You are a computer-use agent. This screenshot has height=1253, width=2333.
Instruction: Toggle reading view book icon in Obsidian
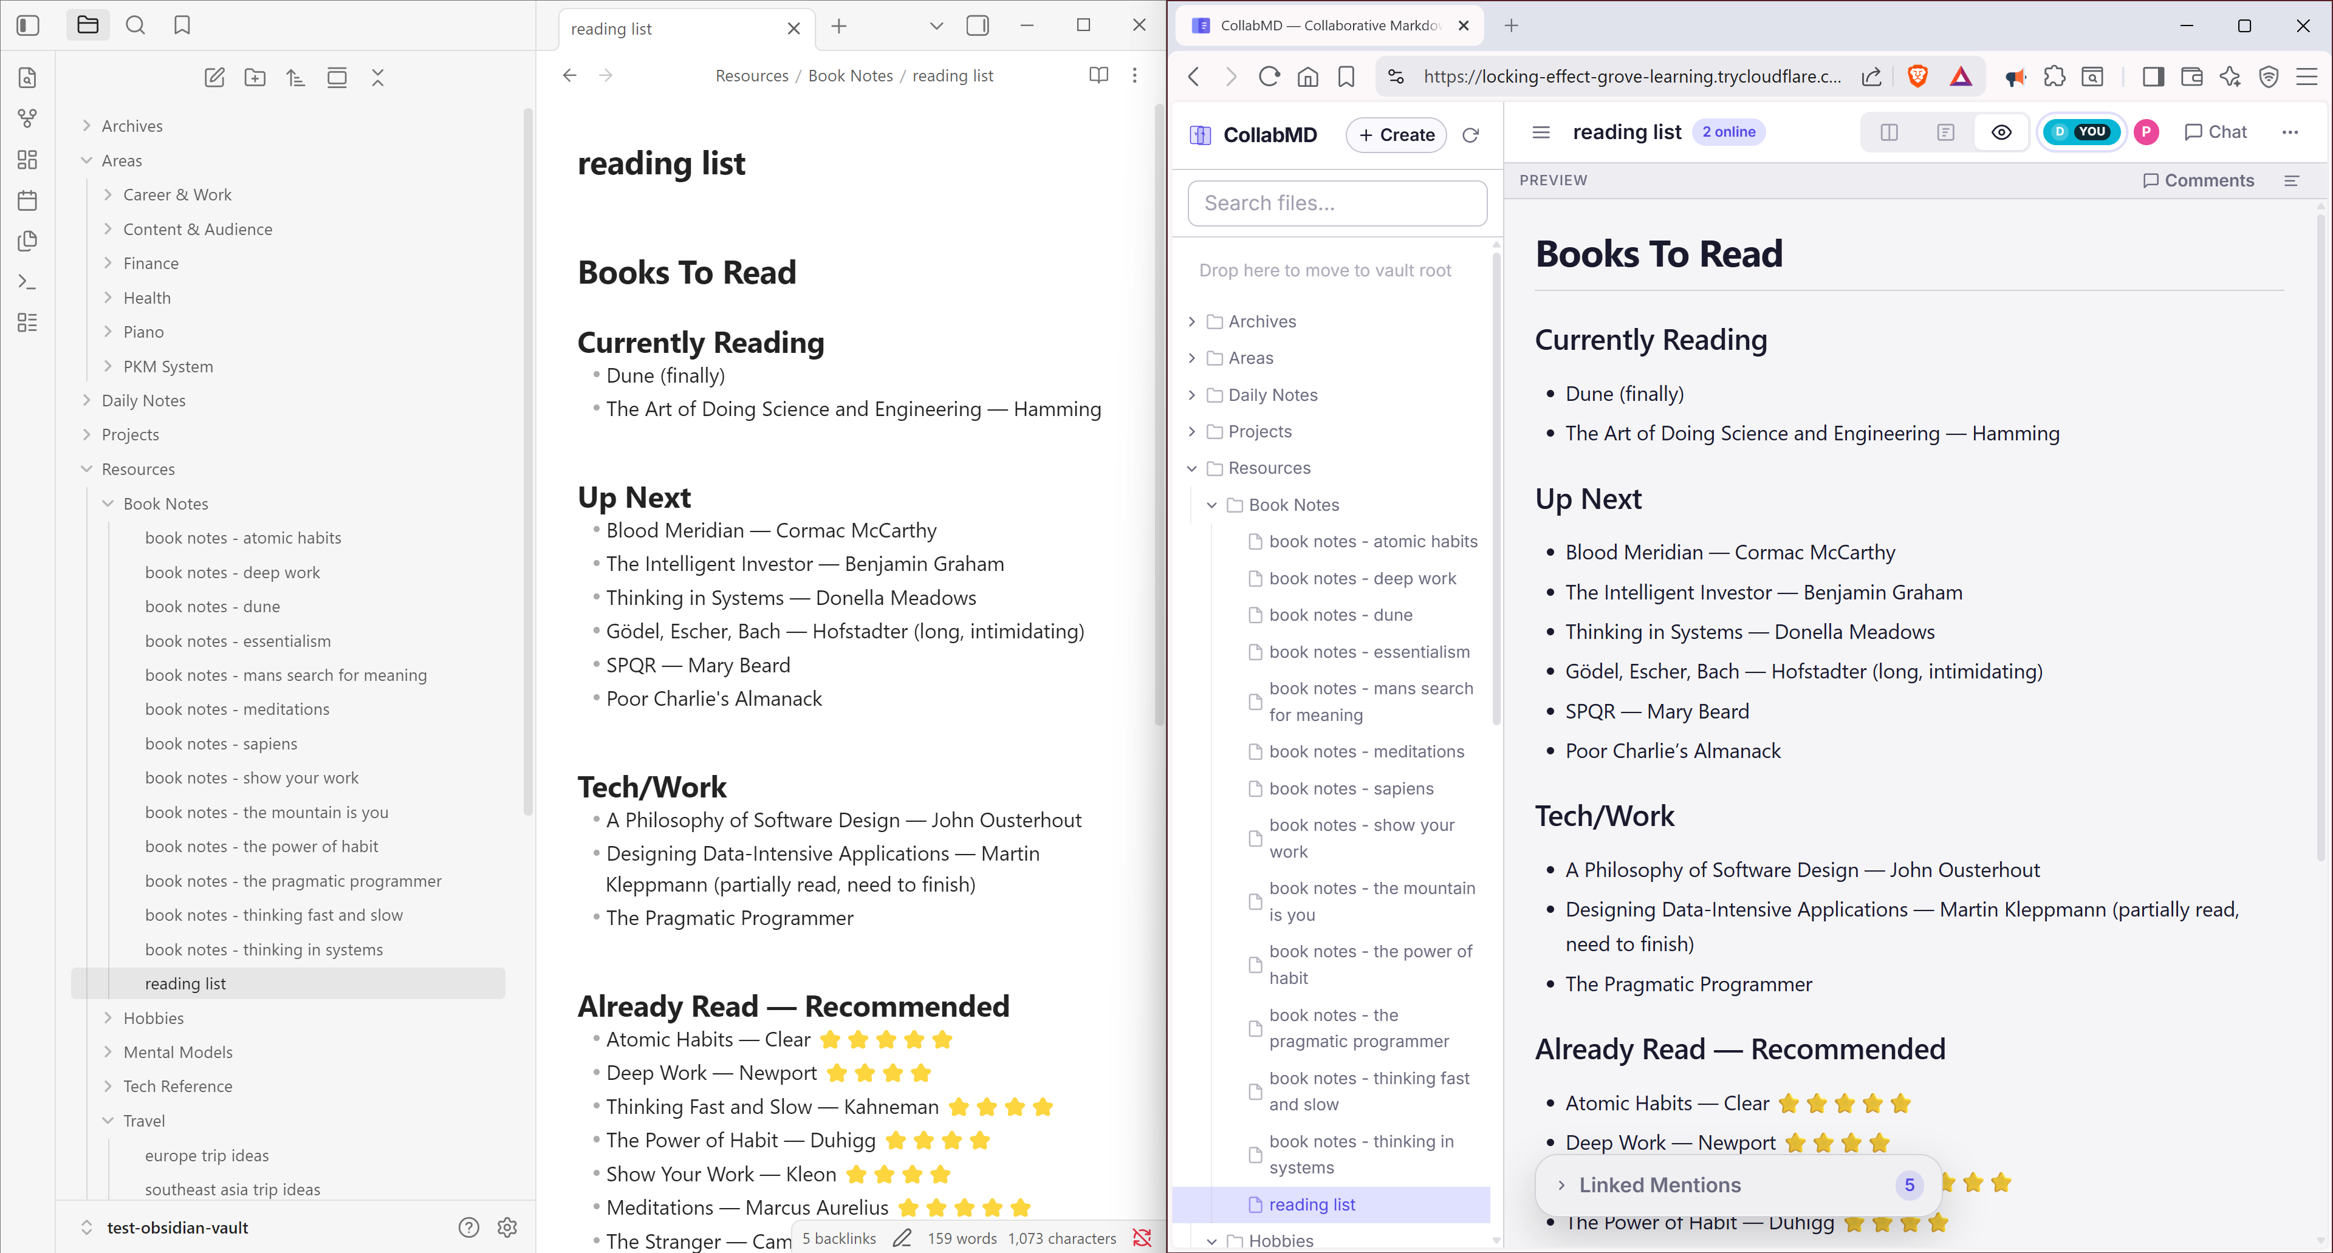(x=1098, y=75)
